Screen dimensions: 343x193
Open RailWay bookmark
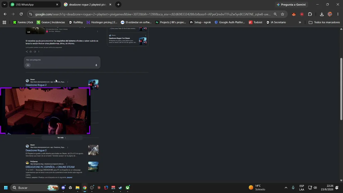(76, 22)
